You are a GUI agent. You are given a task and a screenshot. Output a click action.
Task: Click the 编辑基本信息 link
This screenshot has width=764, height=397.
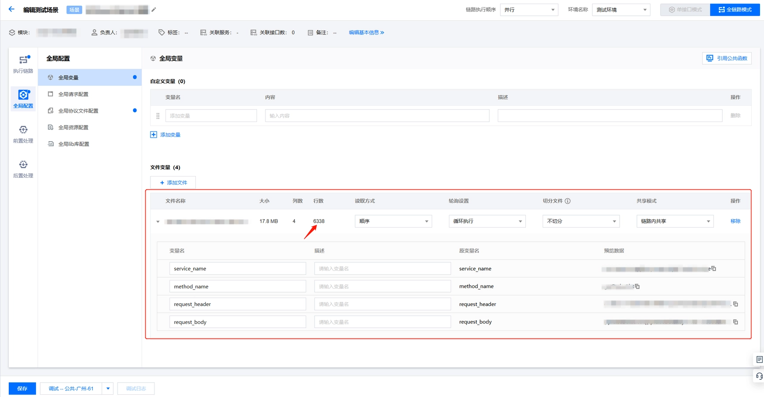(366, 33)
